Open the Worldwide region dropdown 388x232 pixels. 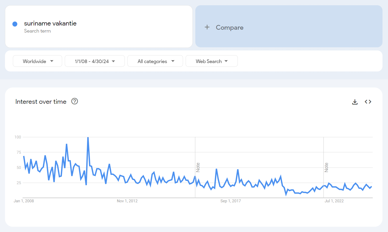(37, 61)
